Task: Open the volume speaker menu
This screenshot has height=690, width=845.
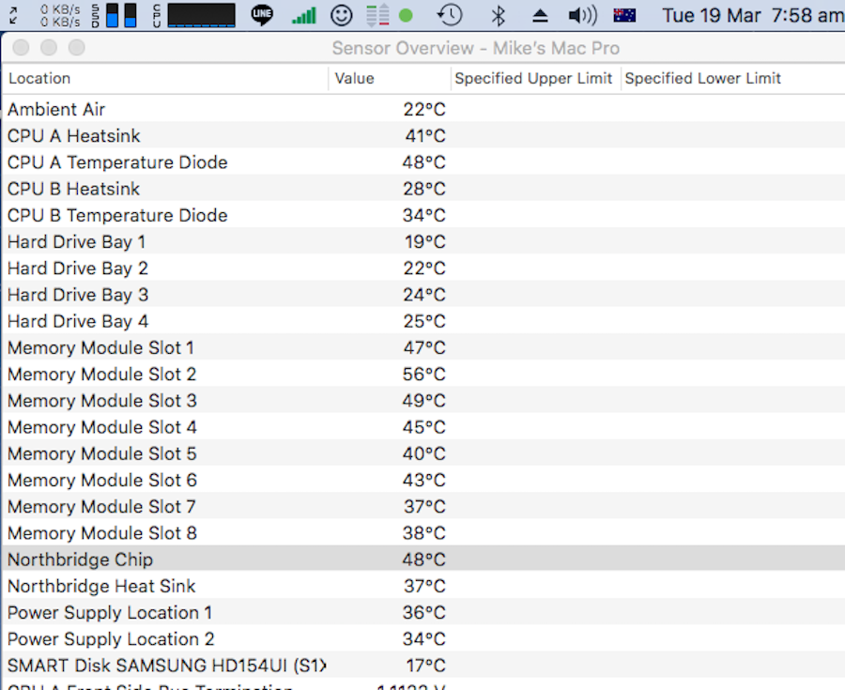Action: (x=582, y=16)
